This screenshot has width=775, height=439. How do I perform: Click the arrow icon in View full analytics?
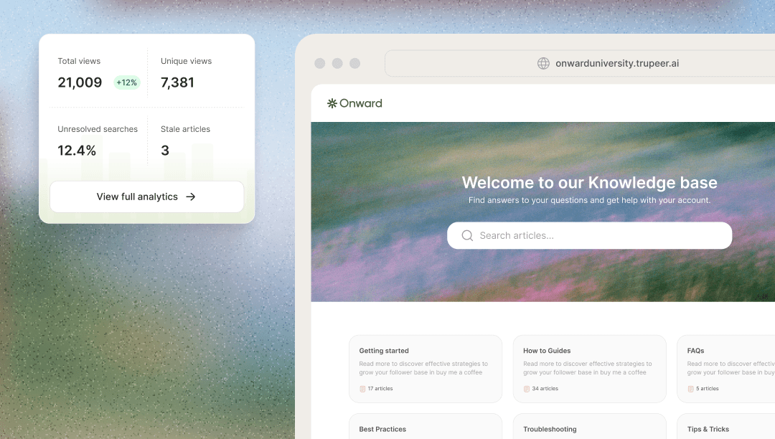click(x=190, y=197)
